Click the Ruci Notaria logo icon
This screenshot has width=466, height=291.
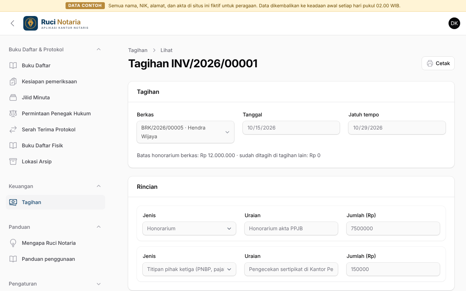click(31, 23)
